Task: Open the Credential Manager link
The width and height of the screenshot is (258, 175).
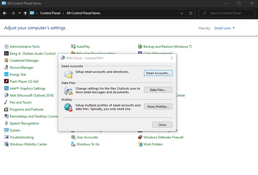Action: [24, 61]
